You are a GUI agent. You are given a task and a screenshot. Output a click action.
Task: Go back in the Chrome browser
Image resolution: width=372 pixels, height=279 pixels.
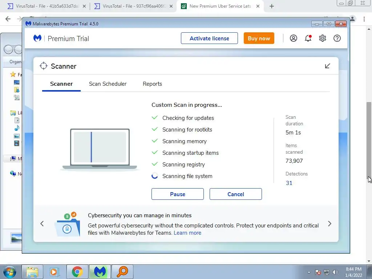click(8, 19)
